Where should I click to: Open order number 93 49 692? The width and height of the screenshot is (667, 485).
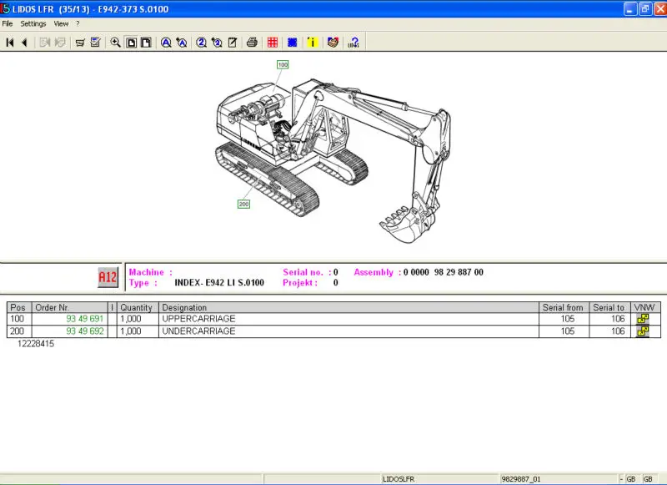(x=85, y=331)
